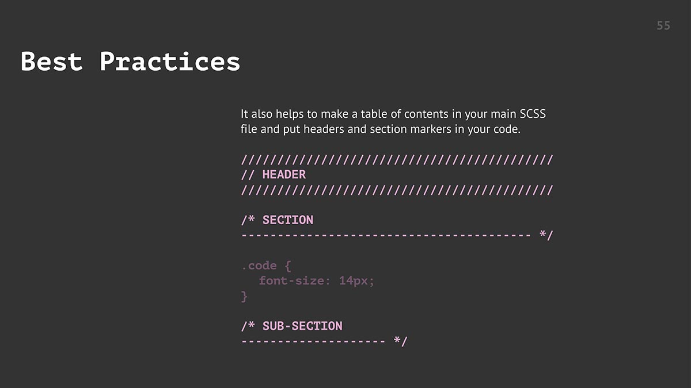Click the '/* SECTION' comment text
This screenshot has width=691, height=388.
point(277,220)
